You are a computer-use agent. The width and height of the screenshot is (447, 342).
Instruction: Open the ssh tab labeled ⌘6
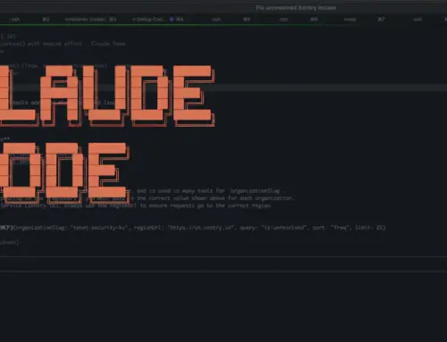tap(298, 20)
